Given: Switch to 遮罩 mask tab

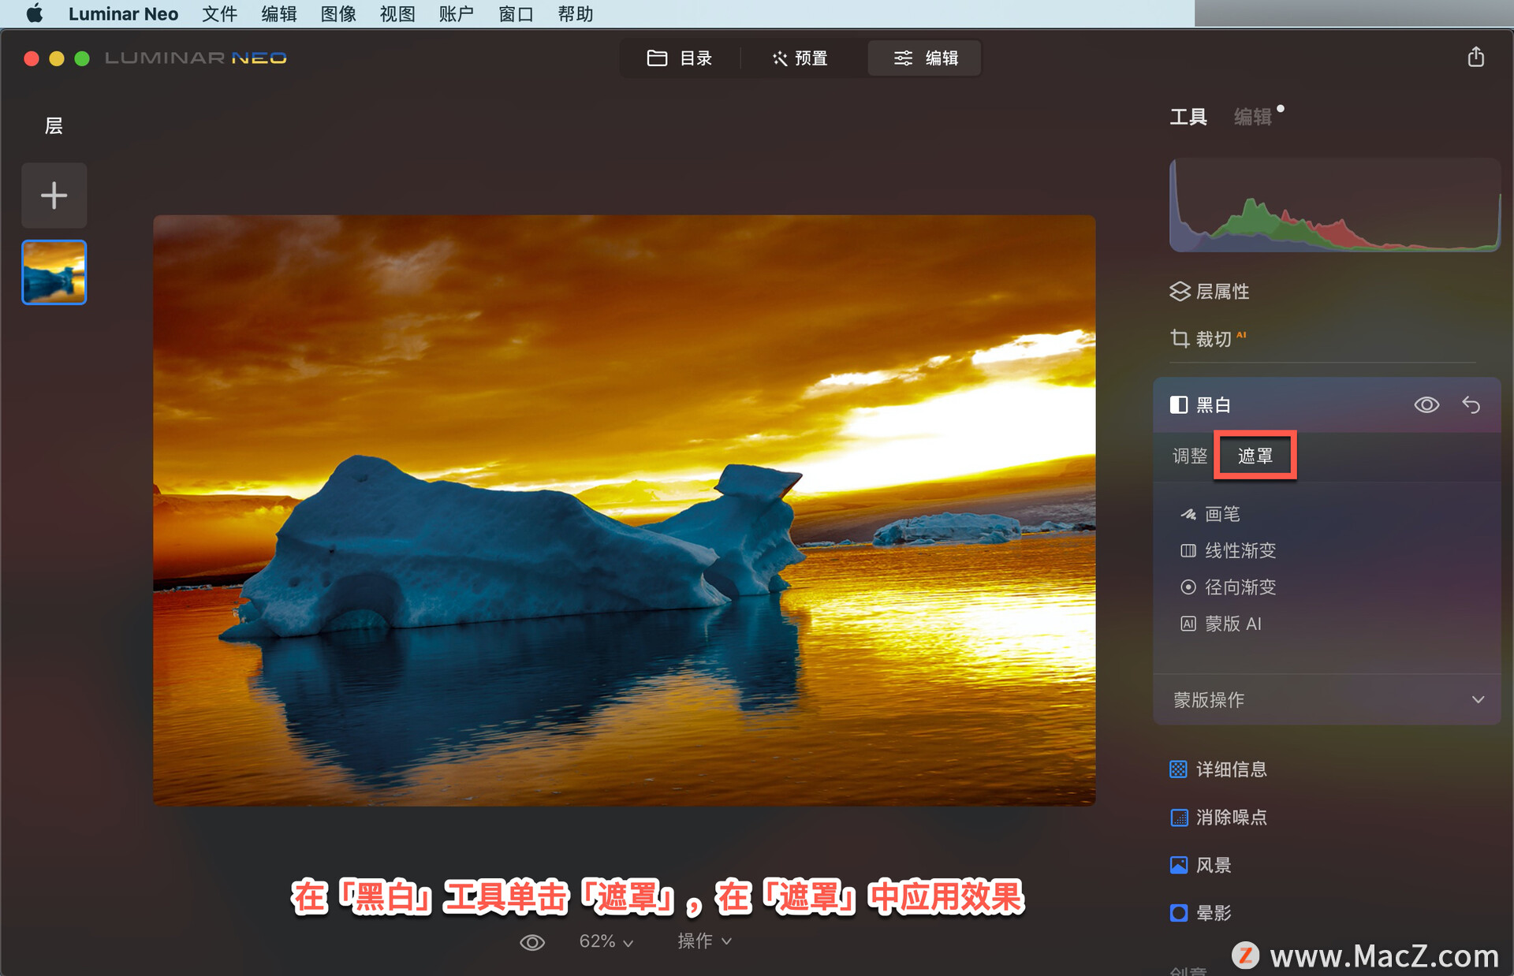Looking at the screenshot, I should [x=1255, y=456].
